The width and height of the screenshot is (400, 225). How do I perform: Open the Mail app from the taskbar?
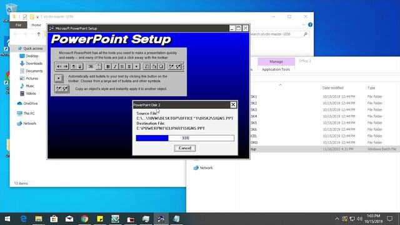coord(69,219)
